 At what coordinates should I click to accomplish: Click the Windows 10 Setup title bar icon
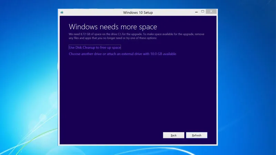tap(62, 12)
